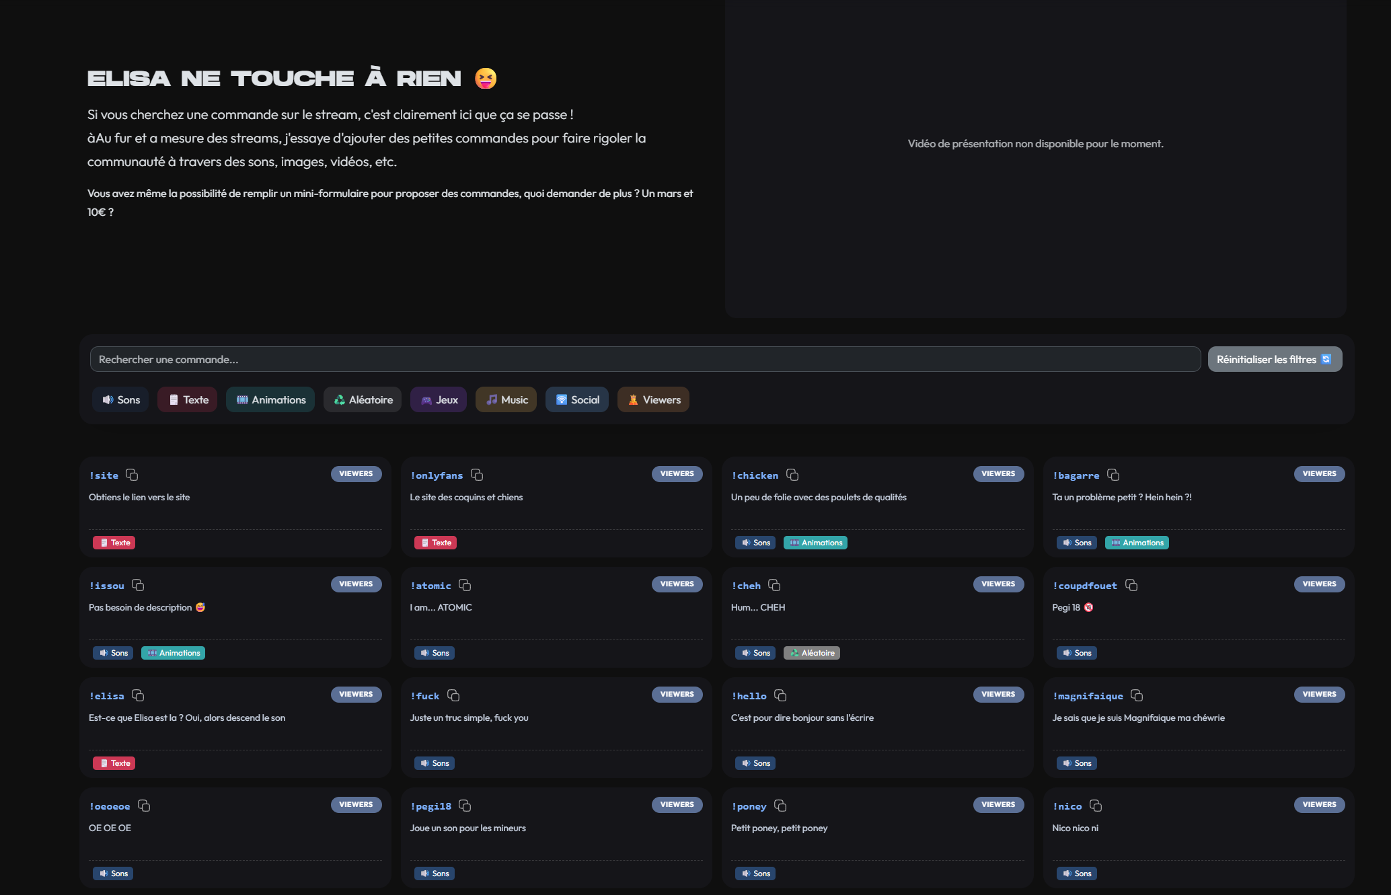
Task: Copy the !poney command
Action: [x=780, y=806]
